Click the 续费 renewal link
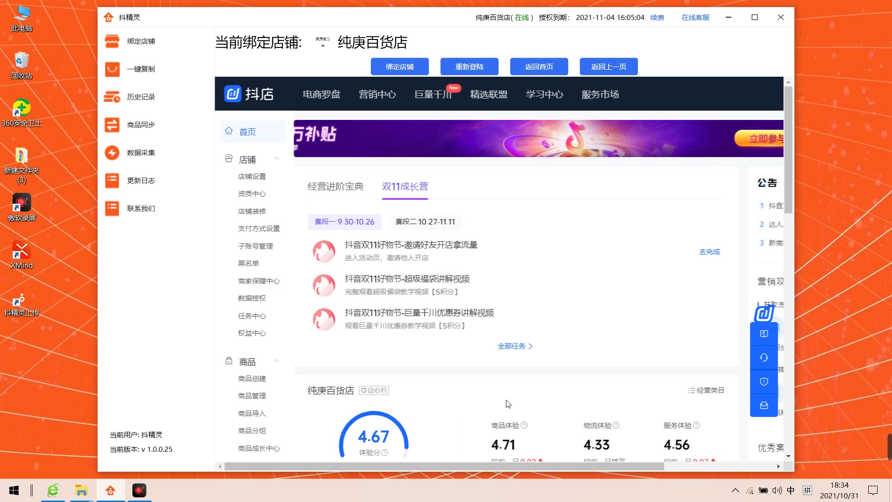 pyautogui.click(x=657, y=17)
